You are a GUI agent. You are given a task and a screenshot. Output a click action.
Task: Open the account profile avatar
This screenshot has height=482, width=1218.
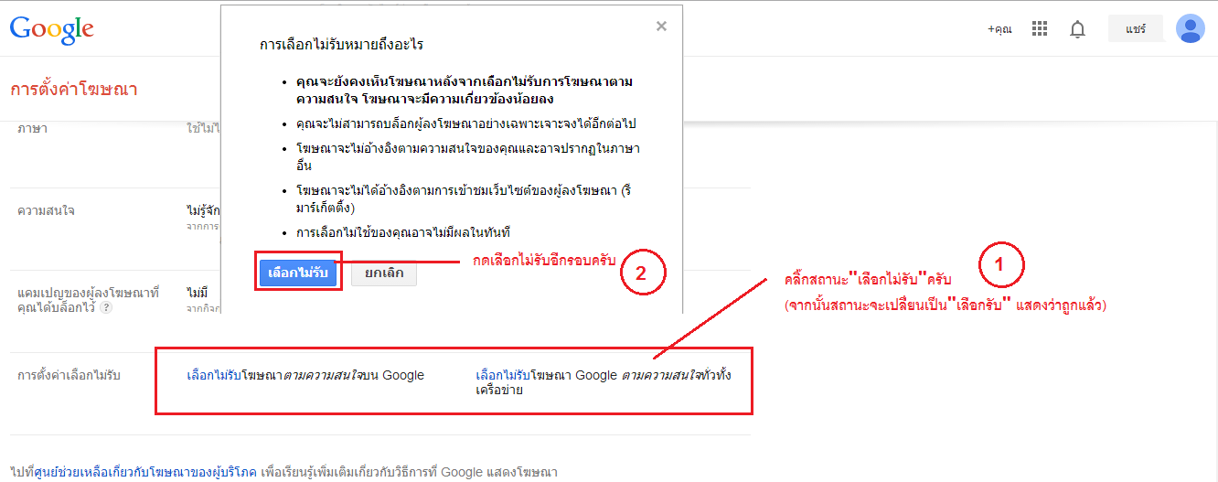coord(1190,28)
